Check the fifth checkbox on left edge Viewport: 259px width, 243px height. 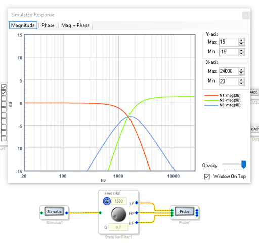4,110
